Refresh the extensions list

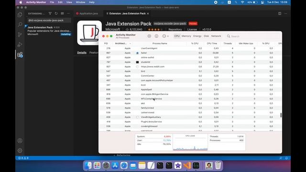point(56,13)
